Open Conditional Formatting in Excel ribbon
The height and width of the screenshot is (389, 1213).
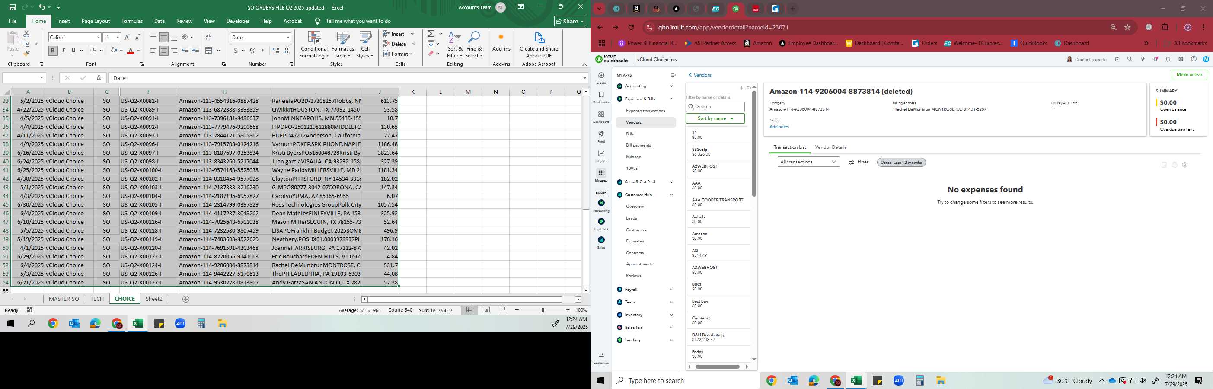pyautogui.click(x=314, y=45)
